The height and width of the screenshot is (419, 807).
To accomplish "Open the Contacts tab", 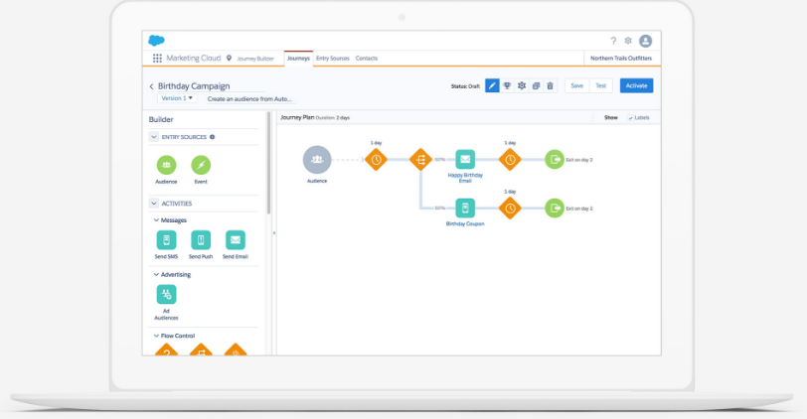I will click(366, 59).
